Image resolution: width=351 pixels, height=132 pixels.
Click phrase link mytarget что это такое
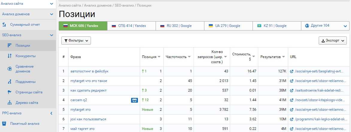coord(89,81)
